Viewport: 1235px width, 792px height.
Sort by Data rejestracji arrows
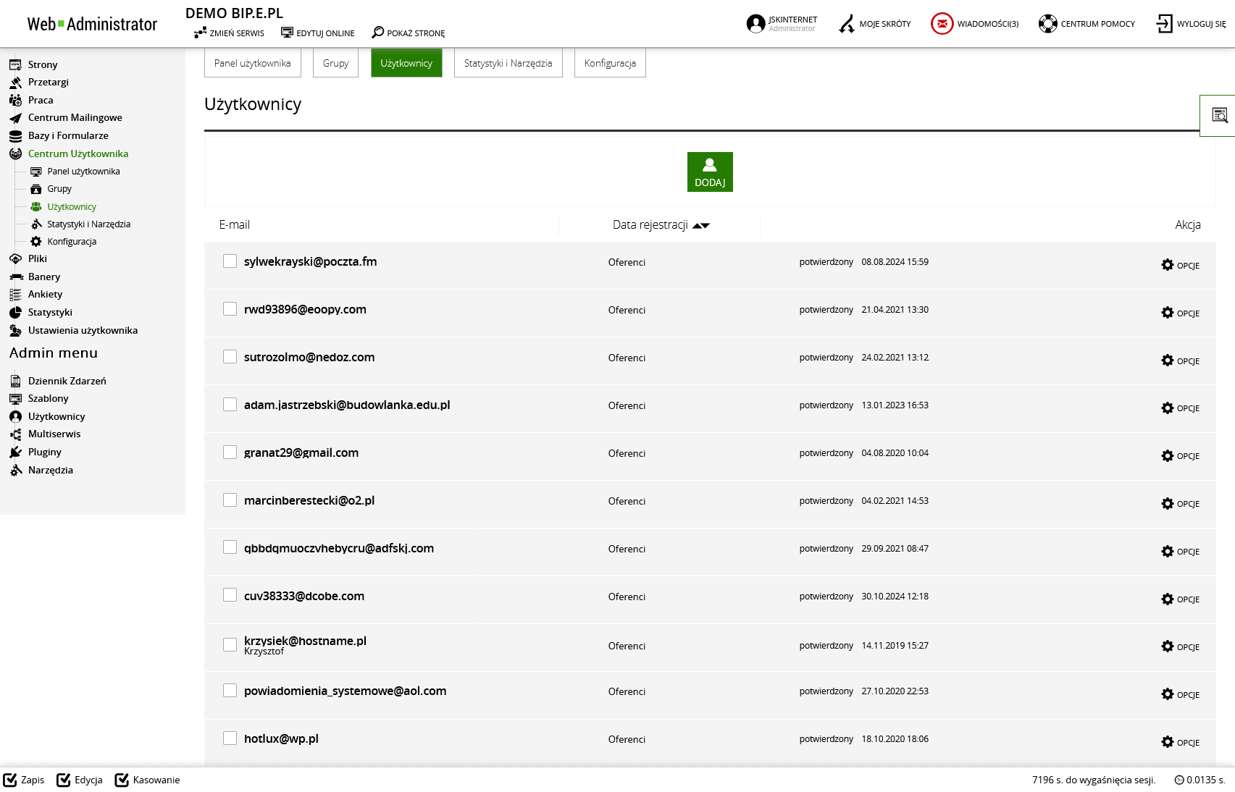pos(700,225)
